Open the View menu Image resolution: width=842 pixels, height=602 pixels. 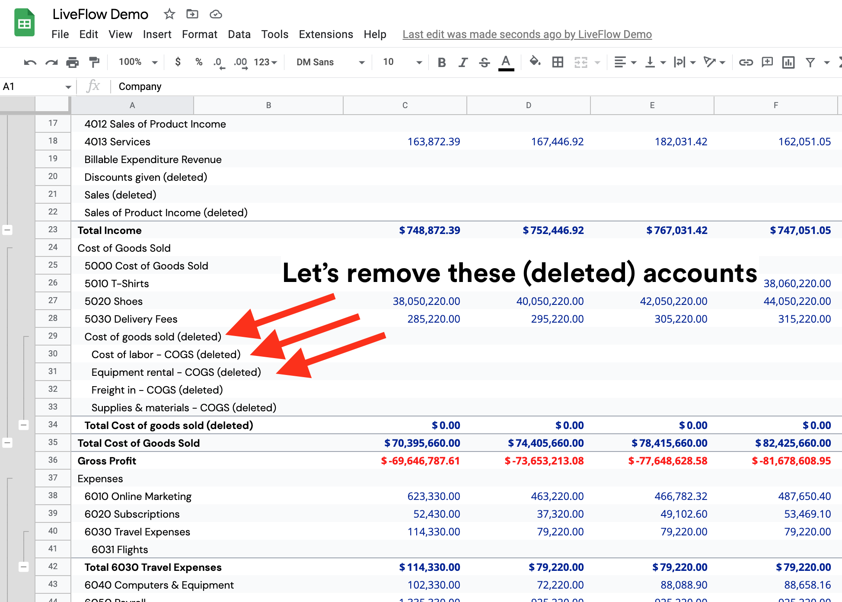[120, 34]
